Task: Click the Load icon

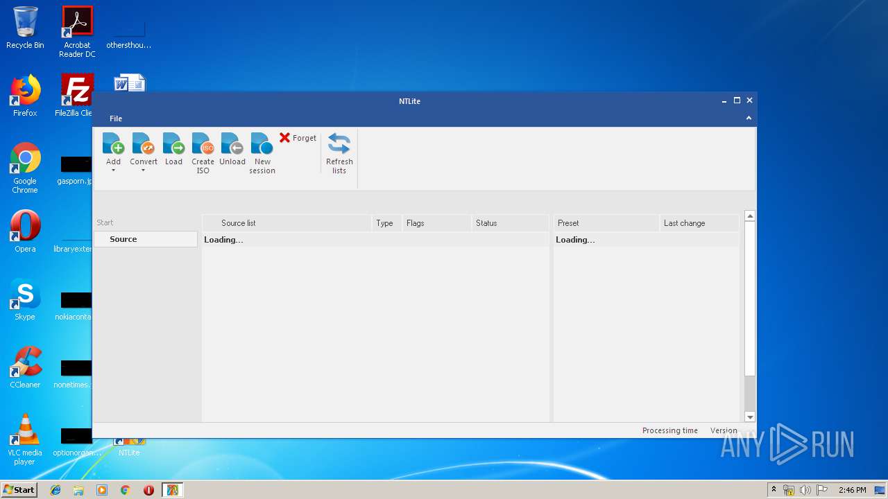Action: 173,143
